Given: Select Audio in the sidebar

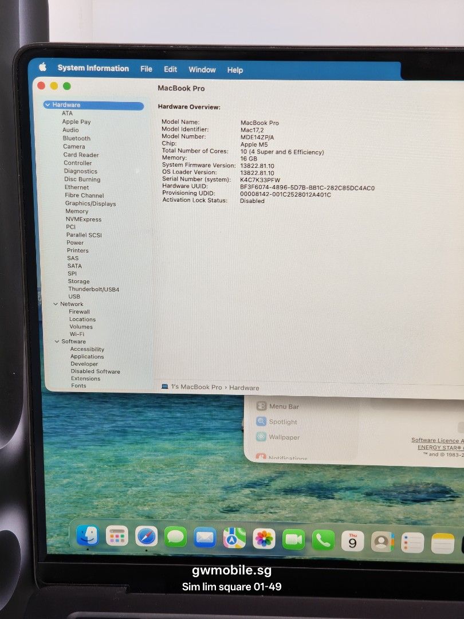Looking at the screenshot, I should click(70, 130).
